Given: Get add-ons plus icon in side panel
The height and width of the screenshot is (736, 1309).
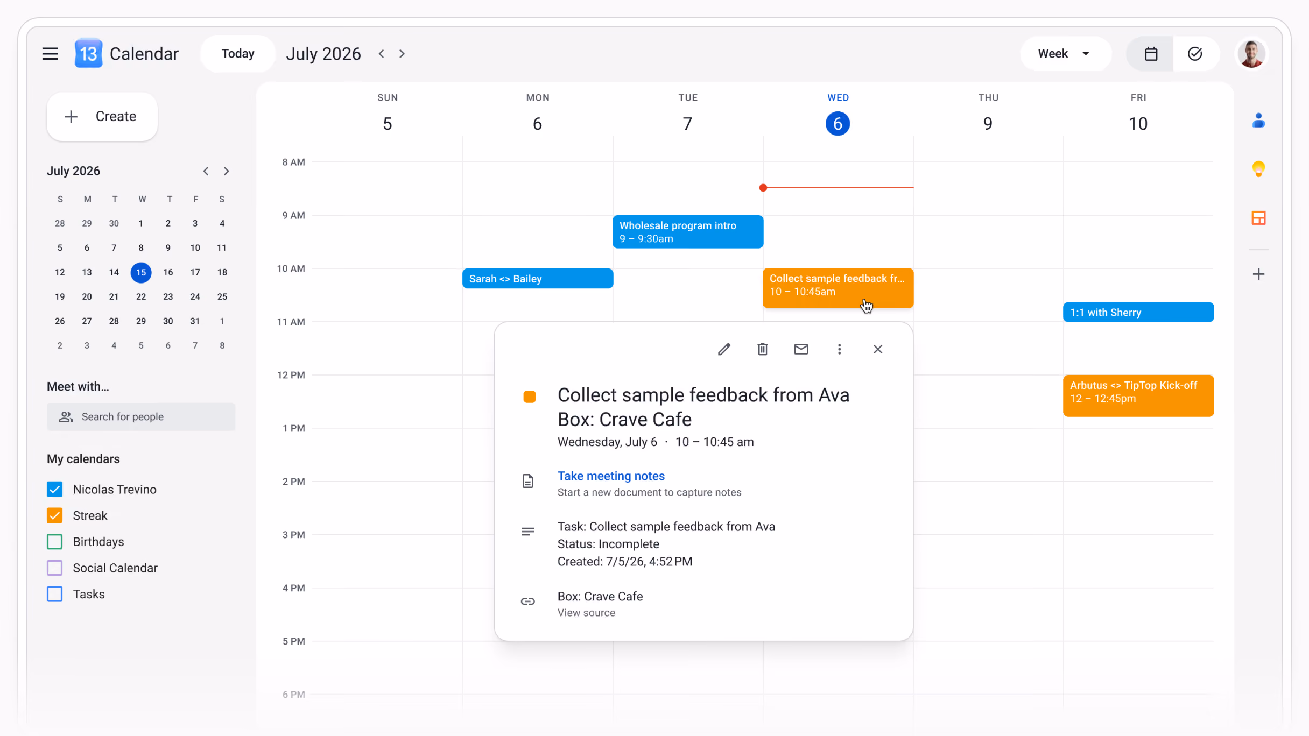Looking at the screenshot, I should (1258, 274).
